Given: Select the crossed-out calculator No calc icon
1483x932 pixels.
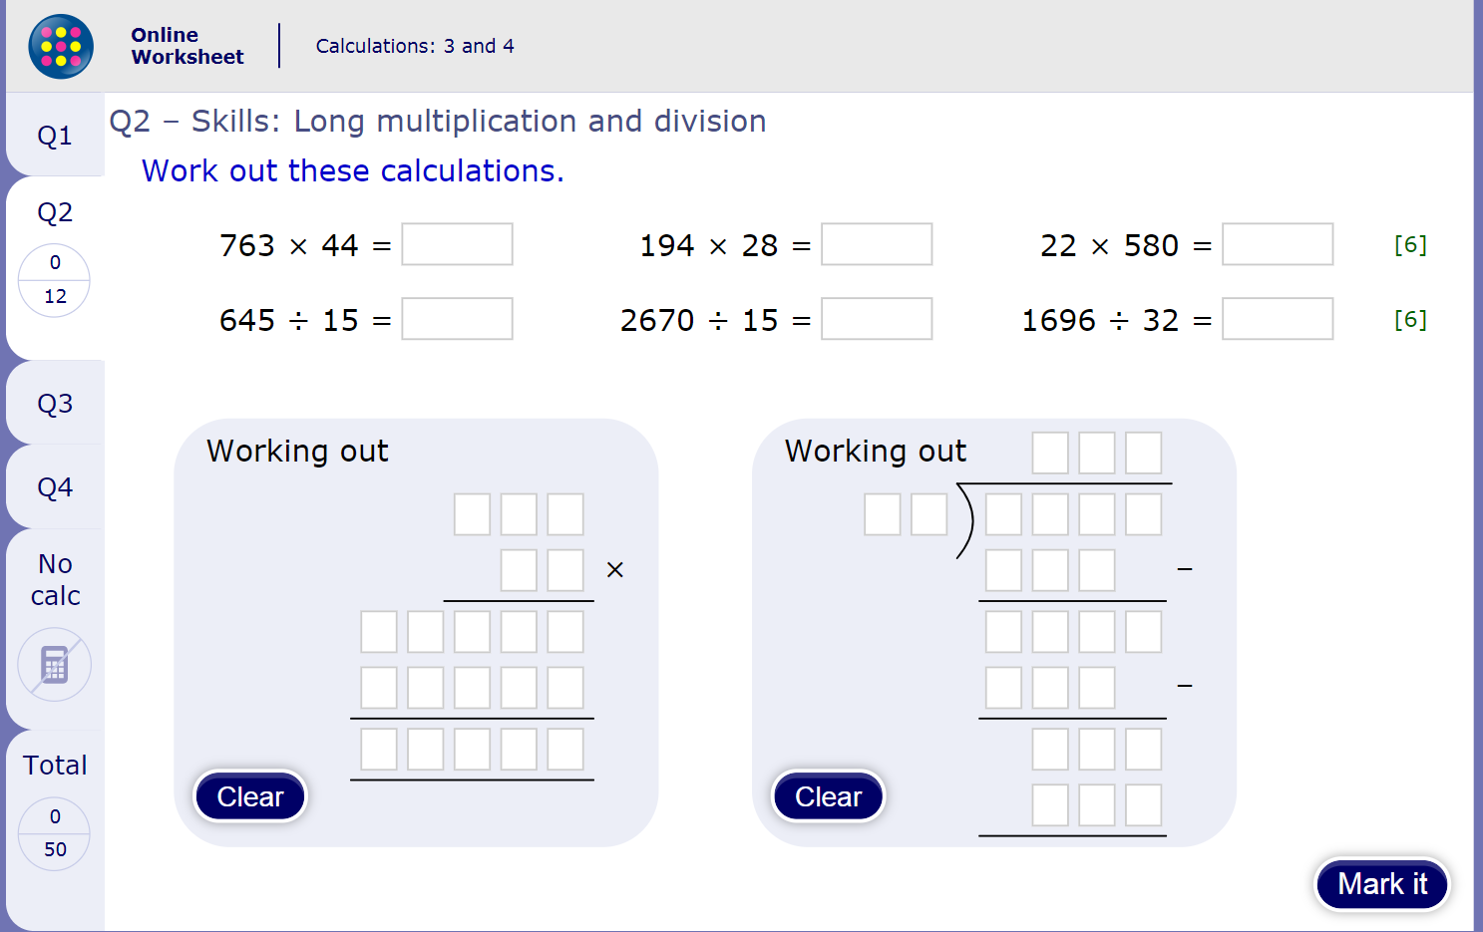Looking at the screenshot, I should pyautogui.click(x=54, y=664).
